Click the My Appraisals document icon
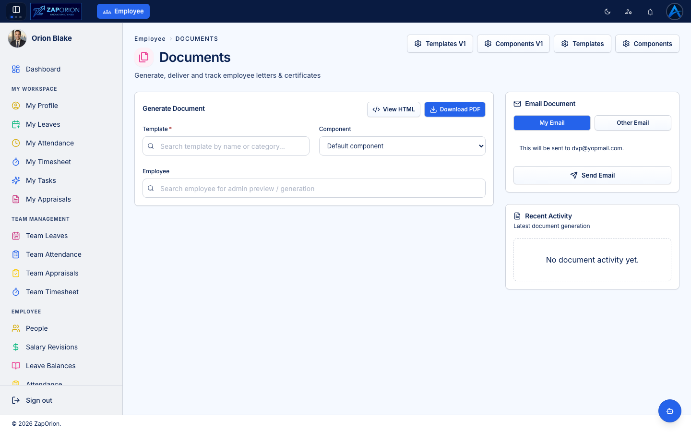This screenshot has width=691, height=432. pos(16,199)
